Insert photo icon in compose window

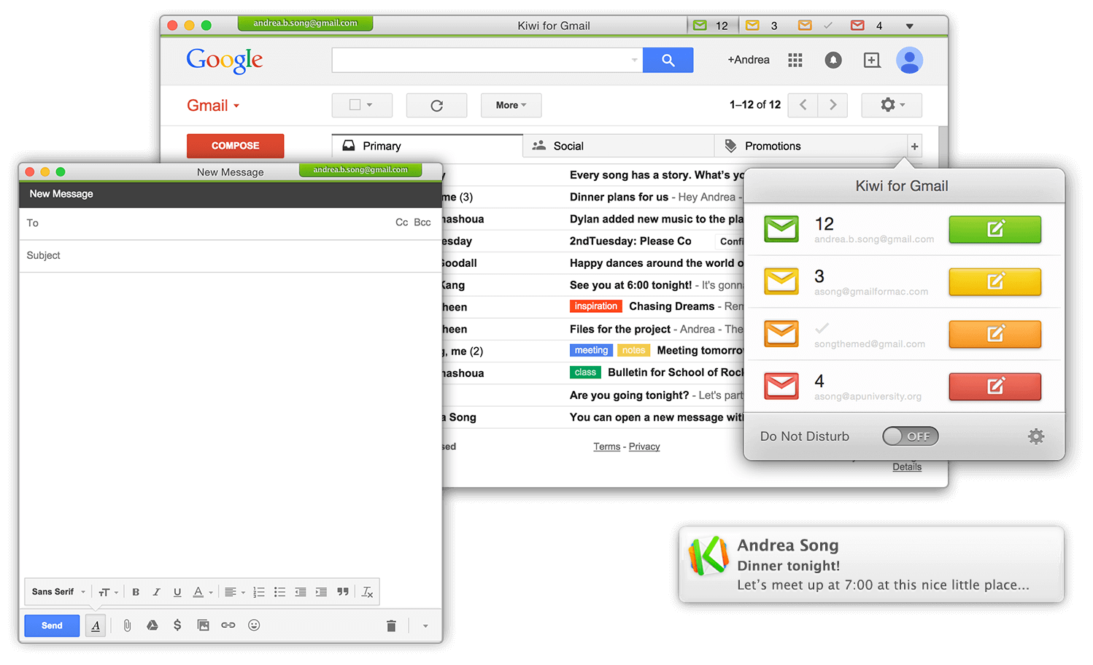click(203, 626)
